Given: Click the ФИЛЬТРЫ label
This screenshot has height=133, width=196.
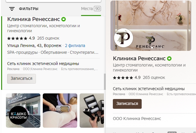Looking at the screenshot, I should coord(29,9).
